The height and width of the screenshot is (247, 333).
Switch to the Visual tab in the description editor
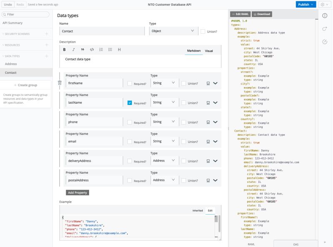pos(209,50)
